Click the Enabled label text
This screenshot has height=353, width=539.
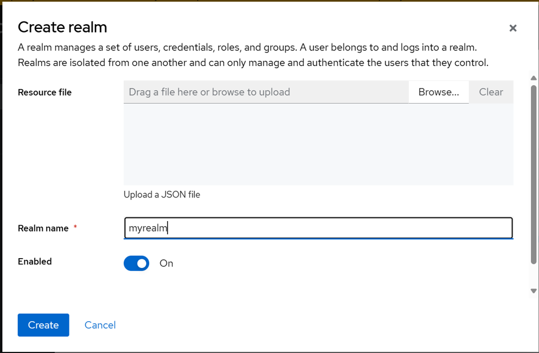[35, 262]
